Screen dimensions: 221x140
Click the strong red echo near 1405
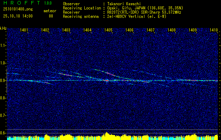click(x=106, y=80)
